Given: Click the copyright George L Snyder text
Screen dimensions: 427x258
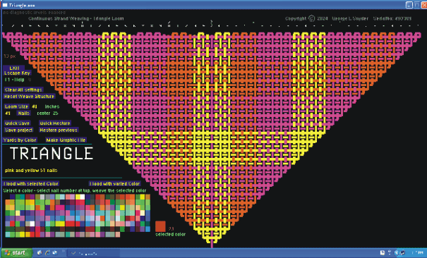Looking at the screenshot, I should click(x=327, y=18).
